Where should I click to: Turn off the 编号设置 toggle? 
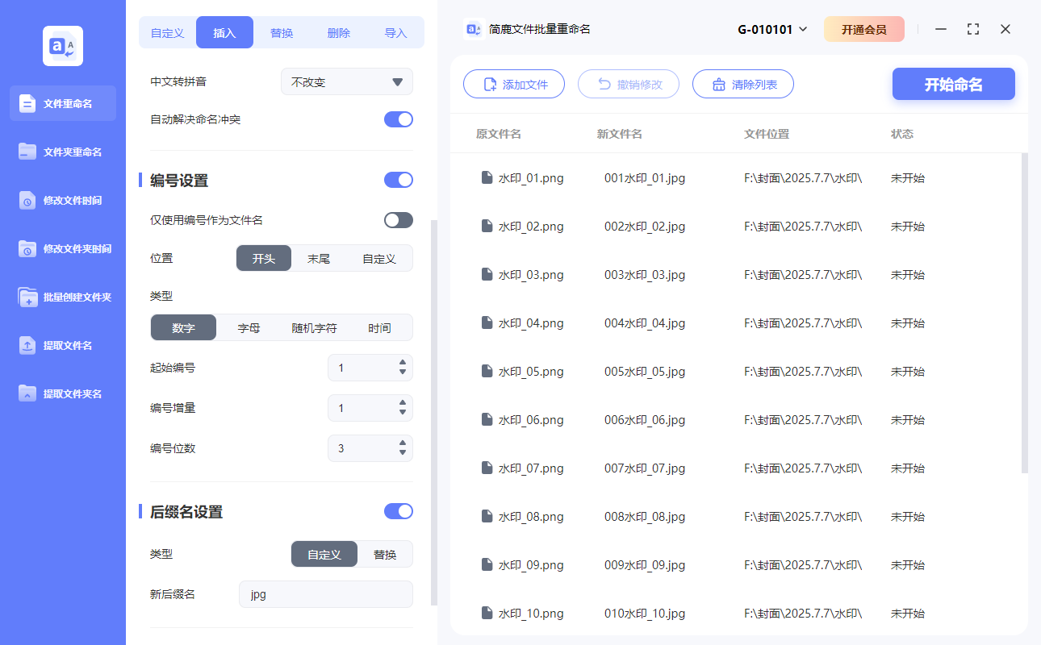coord(398,180)
